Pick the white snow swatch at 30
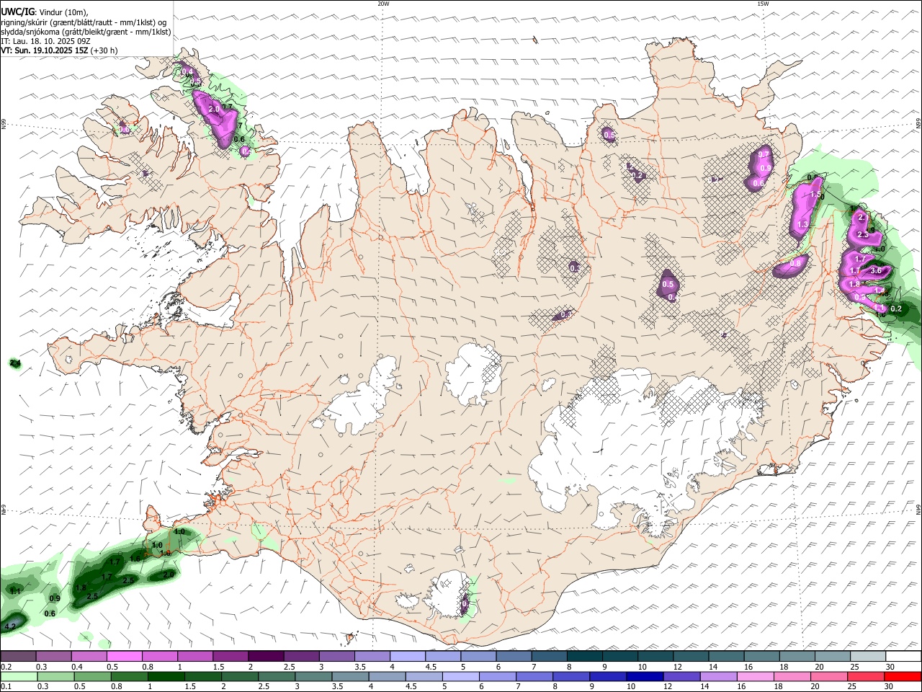The height and width of the screenshot is (692, 922). click(903, 656)
